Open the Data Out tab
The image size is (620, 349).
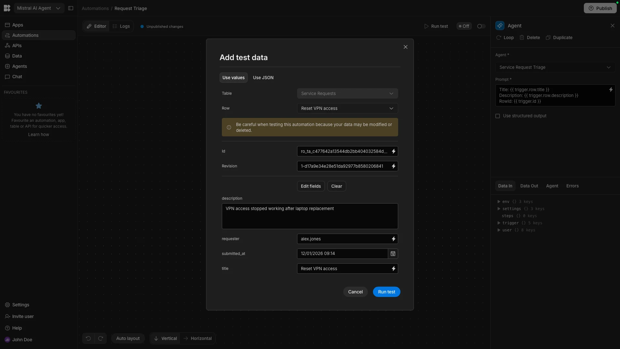coord(529,186)
